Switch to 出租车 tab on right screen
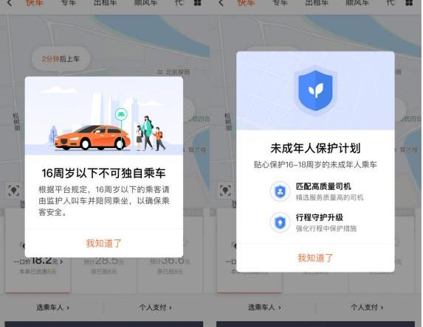The image size is (423, 327). coord(317,3)
